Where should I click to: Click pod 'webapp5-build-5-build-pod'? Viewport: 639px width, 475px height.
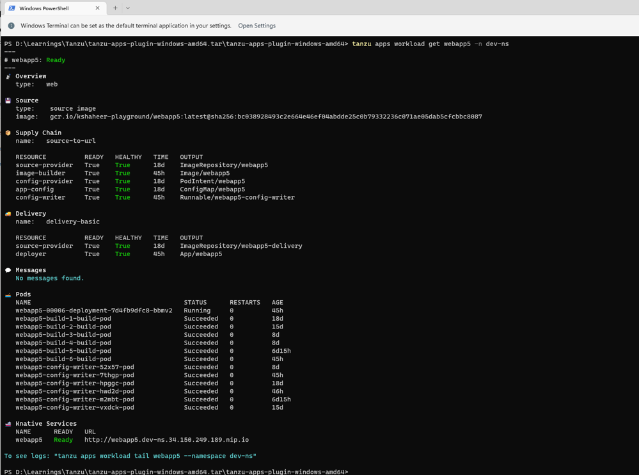[63, 351]
